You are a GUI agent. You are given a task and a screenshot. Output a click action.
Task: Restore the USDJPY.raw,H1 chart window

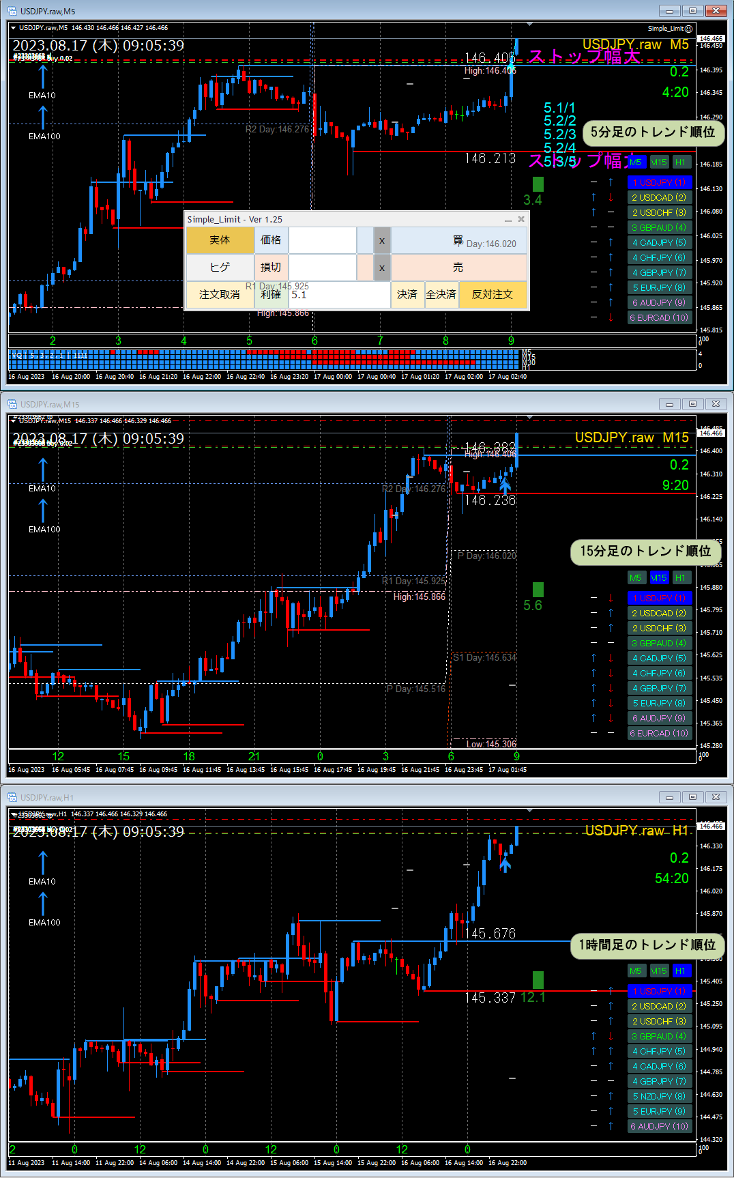(x=692, y=797)
